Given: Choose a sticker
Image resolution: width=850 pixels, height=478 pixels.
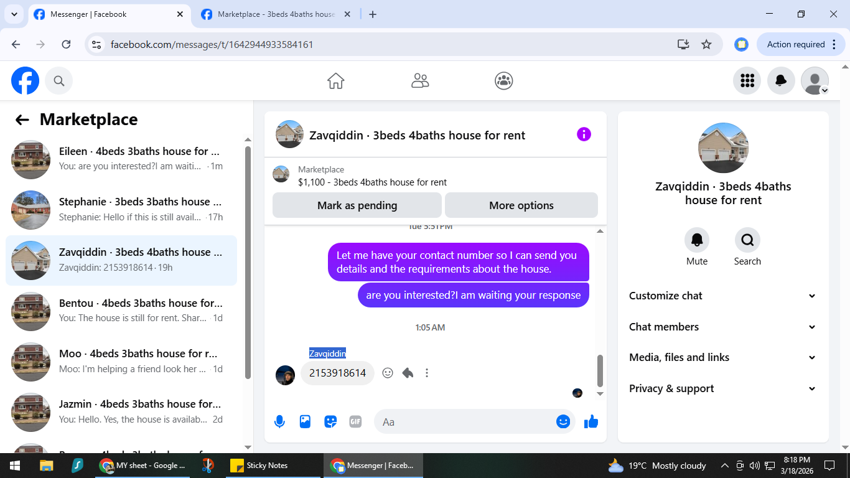Looking at the screenshot, I should click(330, 421).
